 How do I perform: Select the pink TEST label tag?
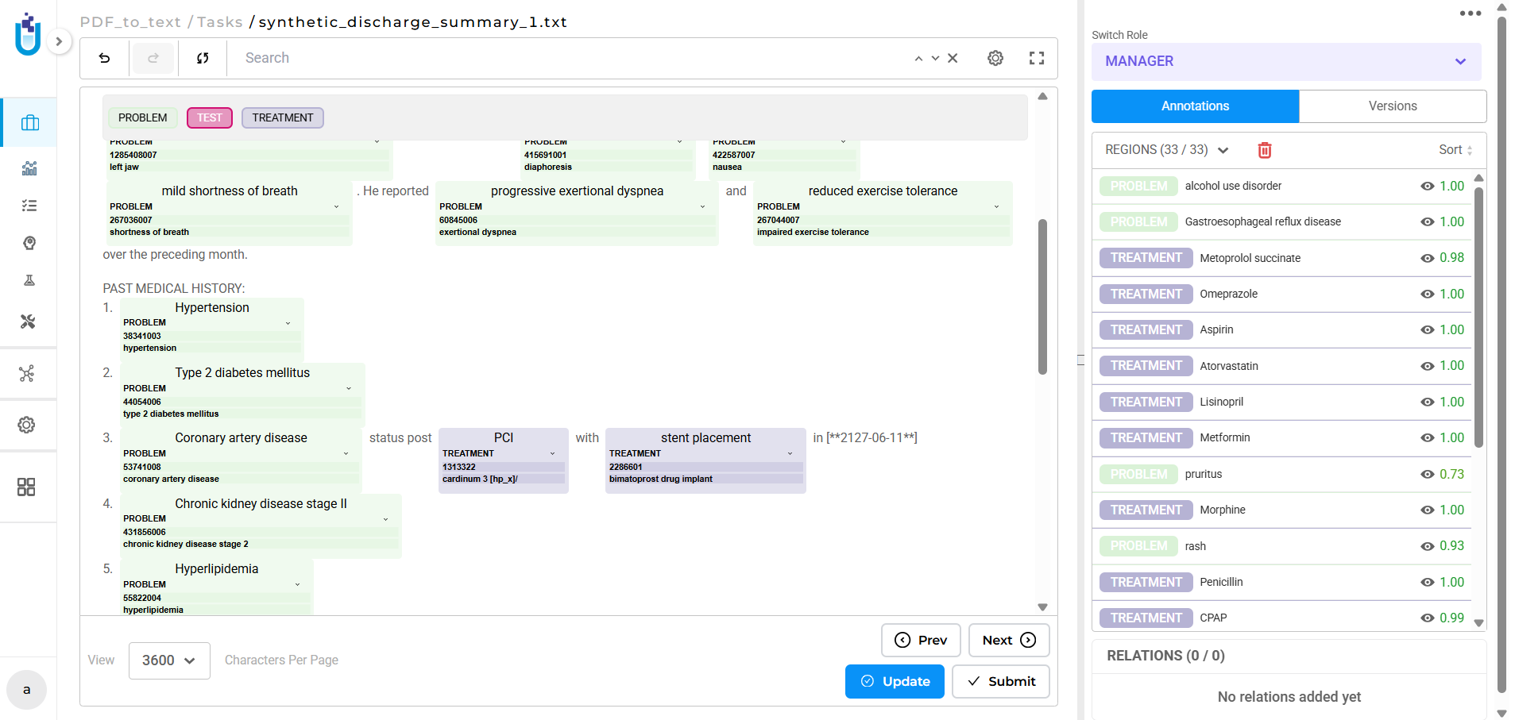210,117
